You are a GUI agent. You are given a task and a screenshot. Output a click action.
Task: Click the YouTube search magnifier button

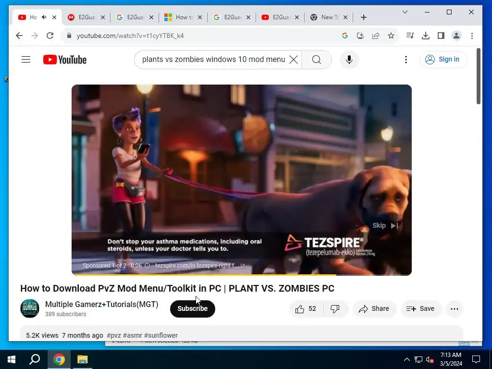coord(317,59)
